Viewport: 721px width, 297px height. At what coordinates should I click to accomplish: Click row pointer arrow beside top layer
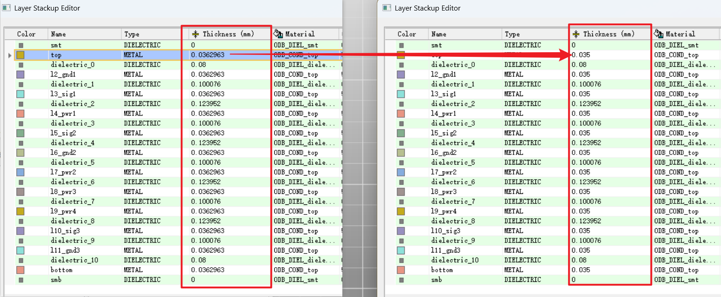(10, 55)
